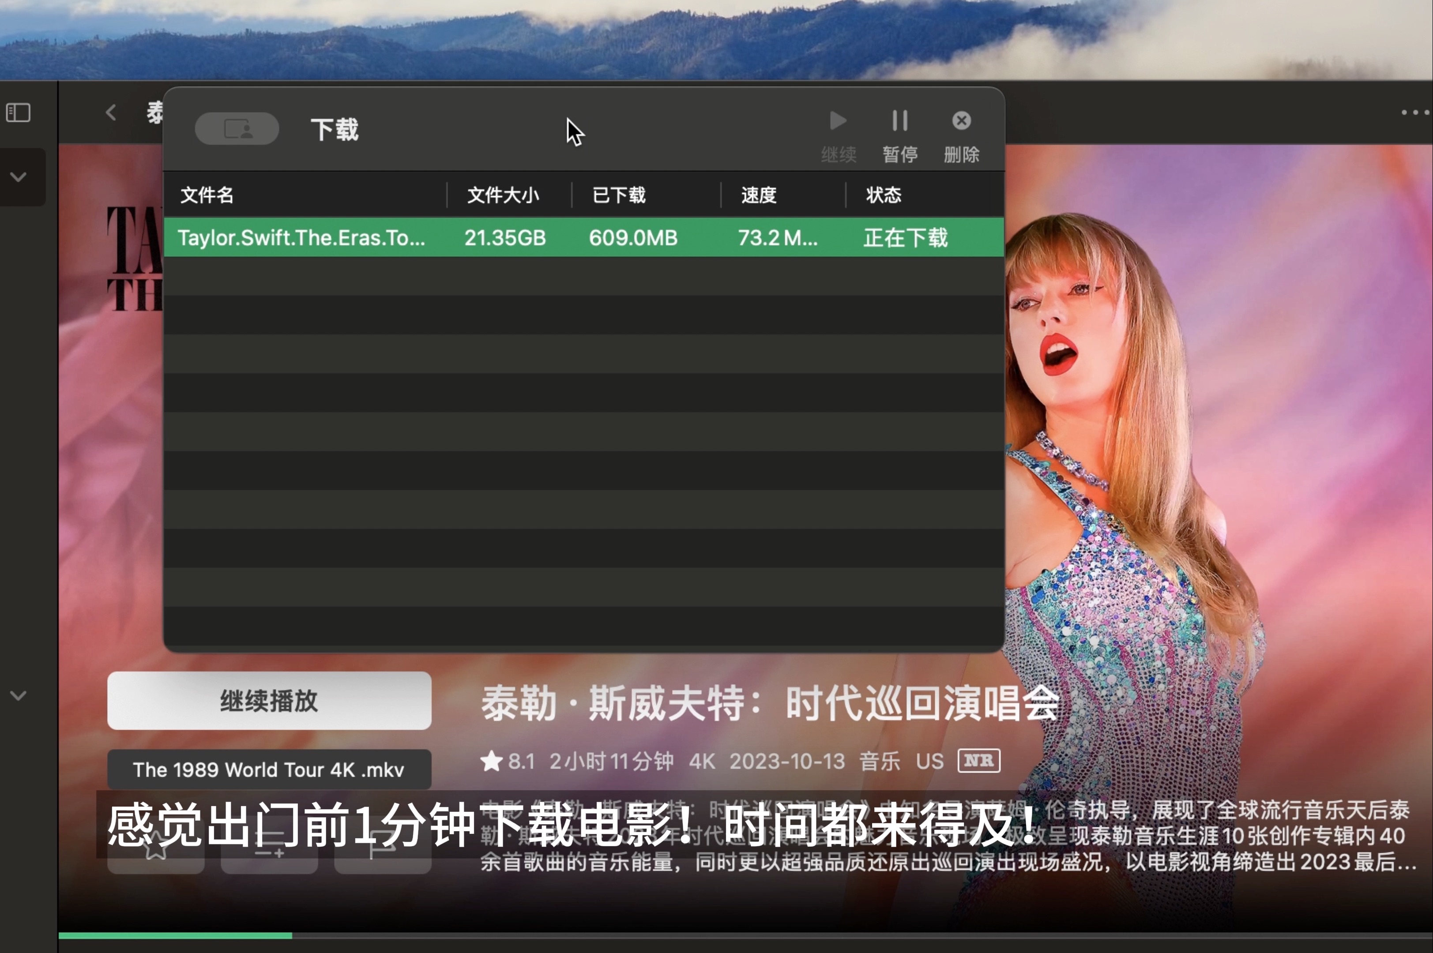Screen dimensions: 1433x953
Task: Click the 继续播放 button
Action: click(x=269, y=701)
